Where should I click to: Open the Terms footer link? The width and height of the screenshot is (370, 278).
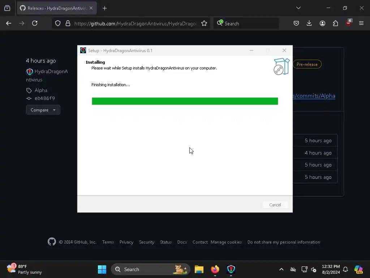108,242
